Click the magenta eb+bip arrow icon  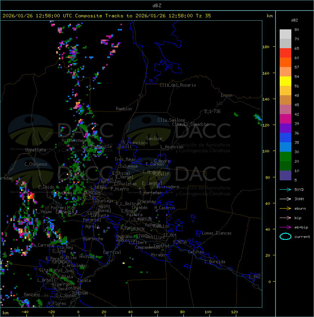pos(285,227)
